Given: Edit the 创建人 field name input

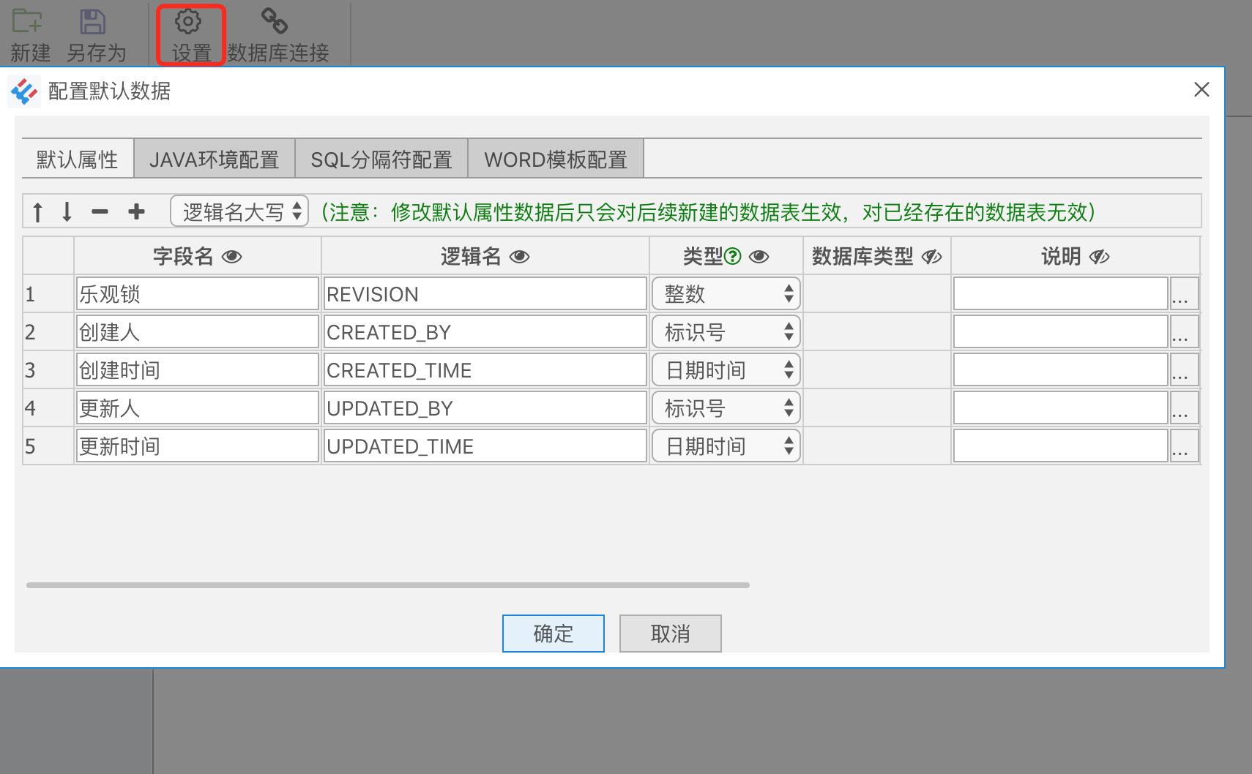Looking at the screenshot, I should [198, 332].
